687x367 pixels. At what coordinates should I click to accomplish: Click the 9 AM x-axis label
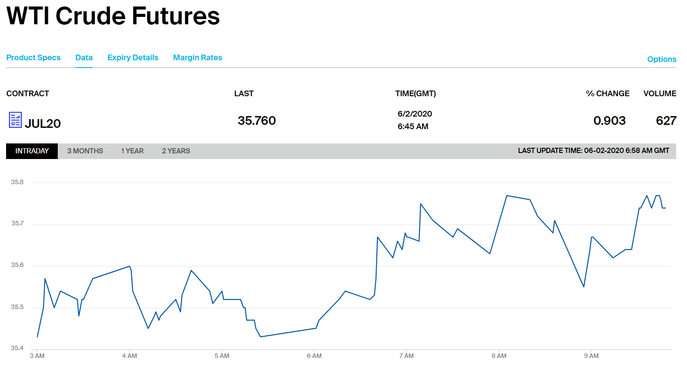pos(591,356)
